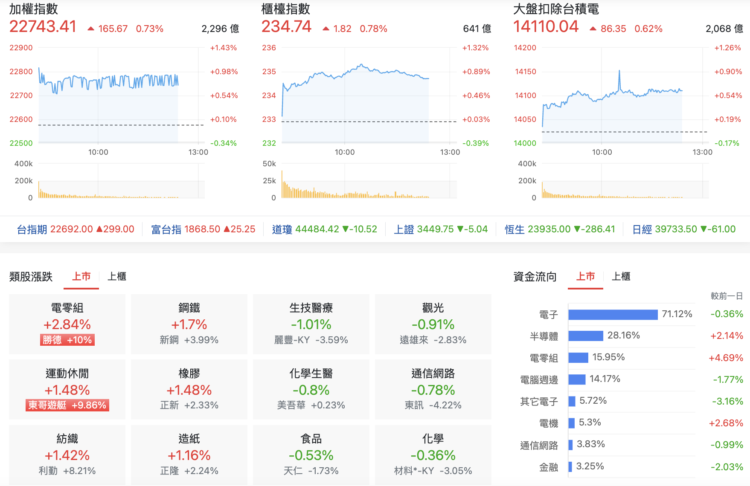Switch to 上櫃 tab under 資金流向
The width and height of the screenshot is (750, 486).
621,277
